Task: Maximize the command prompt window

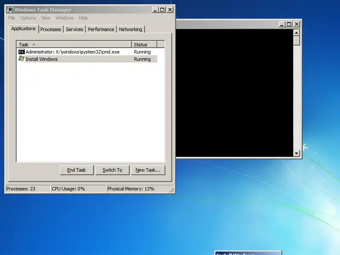Action: coord(289,24)
